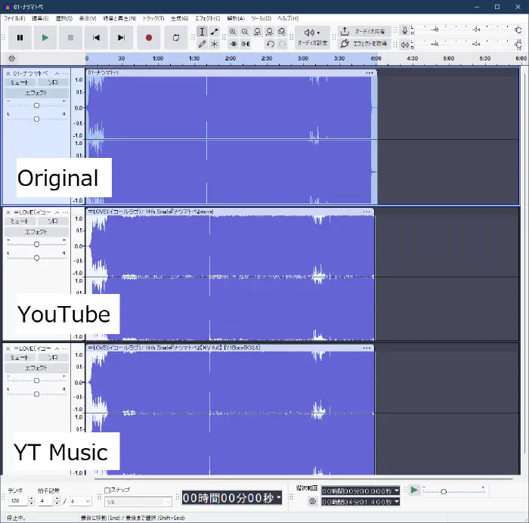Click the Stop transport button

point(70,38)
